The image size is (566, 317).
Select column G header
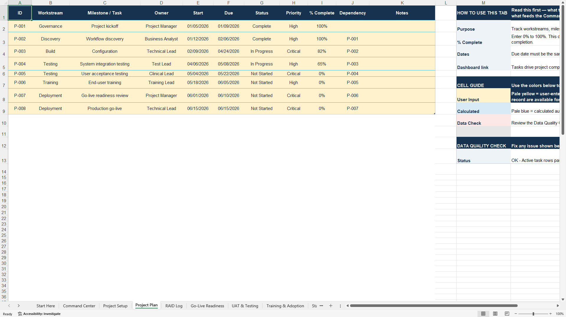(x=262, y=3)
